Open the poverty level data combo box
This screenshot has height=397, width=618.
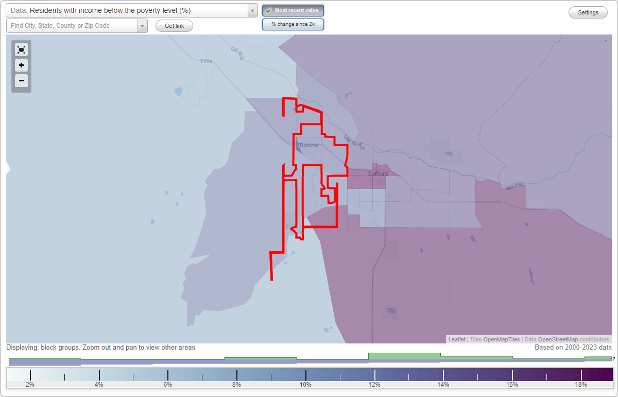point(129,10)
